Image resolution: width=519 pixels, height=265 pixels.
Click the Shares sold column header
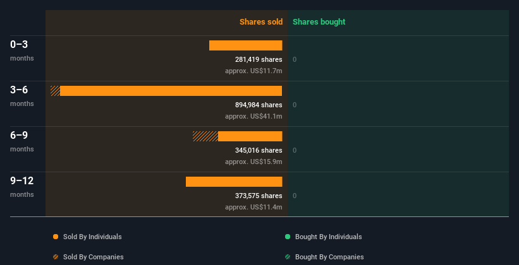tap(261, 22)
